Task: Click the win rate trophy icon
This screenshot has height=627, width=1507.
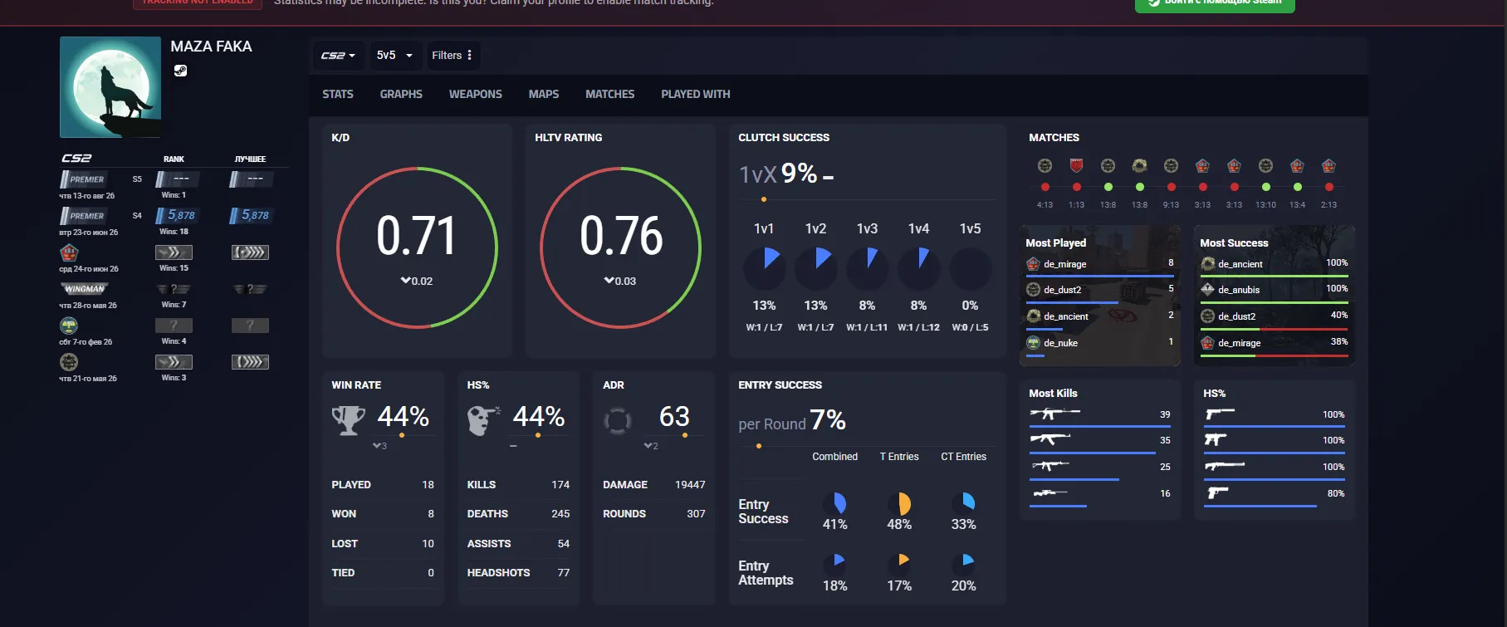Action: (x=349, y=420)
